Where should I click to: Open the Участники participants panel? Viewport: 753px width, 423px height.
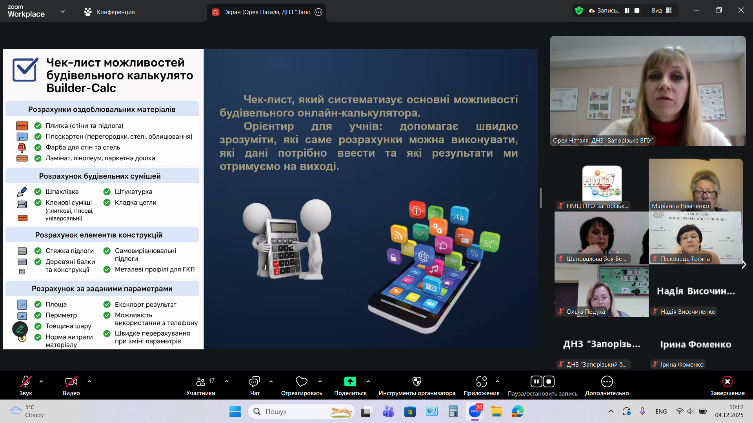click(x=201, y=385)
